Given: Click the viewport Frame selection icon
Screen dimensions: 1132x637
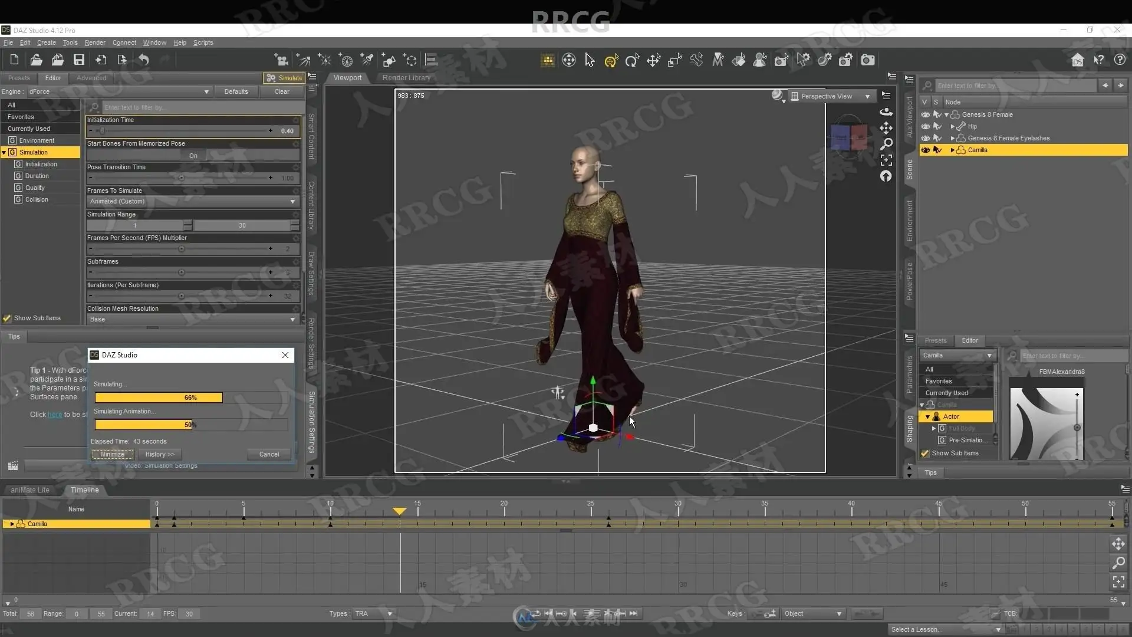Looking at the screenshot, I should 886,160.
